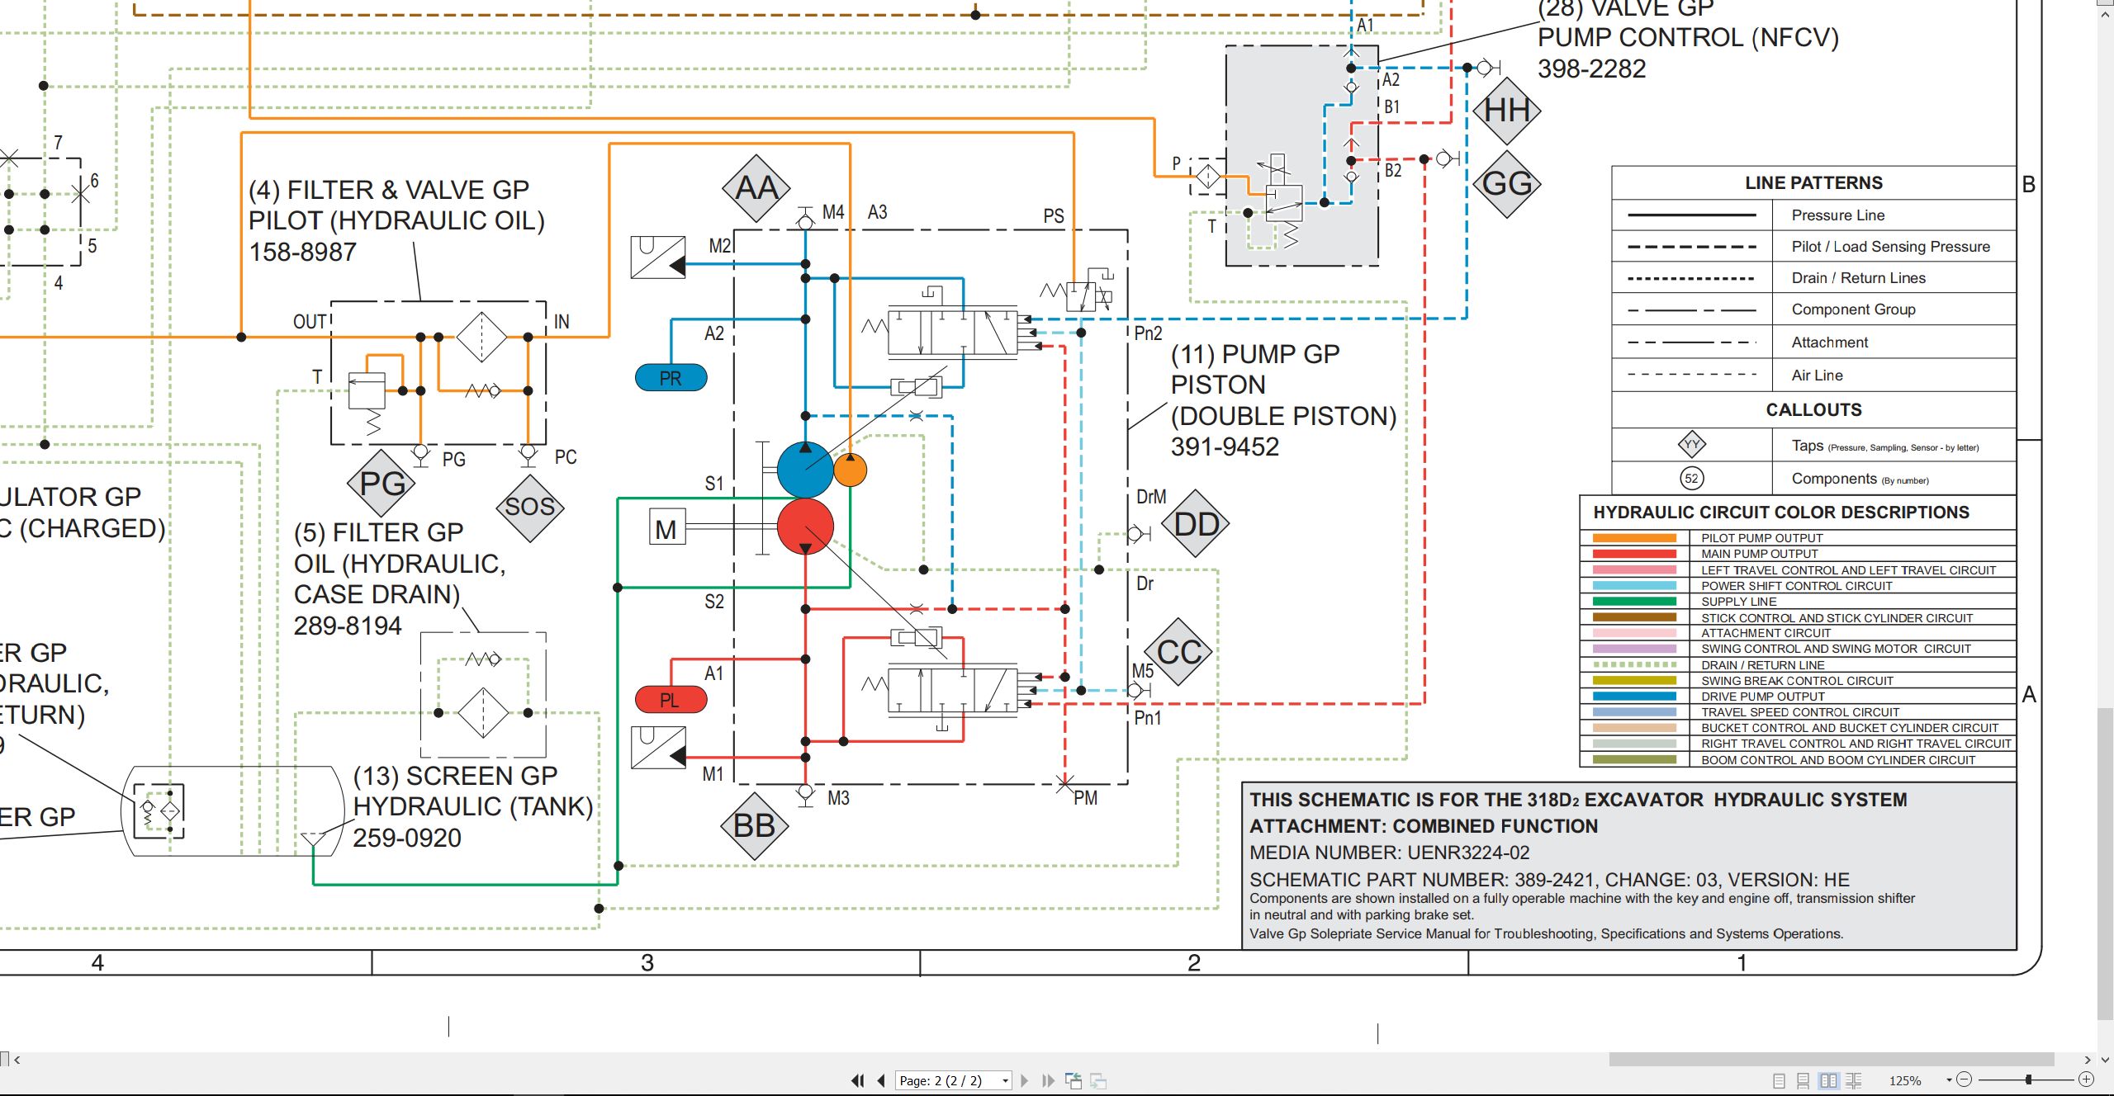
Task: Jump to the last page
Action: point(1048,1080)
